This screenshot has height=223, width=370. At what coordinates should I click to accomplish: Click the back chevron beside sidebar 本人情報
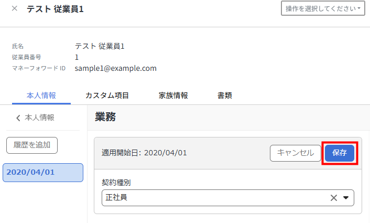18,118
